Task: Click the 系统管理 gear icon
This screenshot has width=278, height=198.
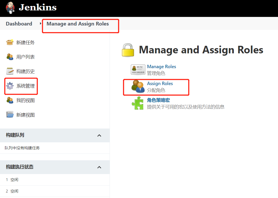Action: [x=10, y=86]
